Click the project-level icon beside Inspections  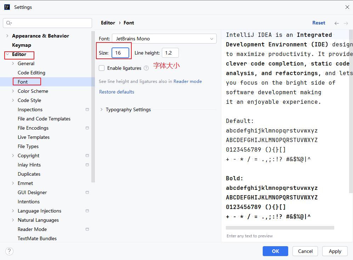point(87,109)
